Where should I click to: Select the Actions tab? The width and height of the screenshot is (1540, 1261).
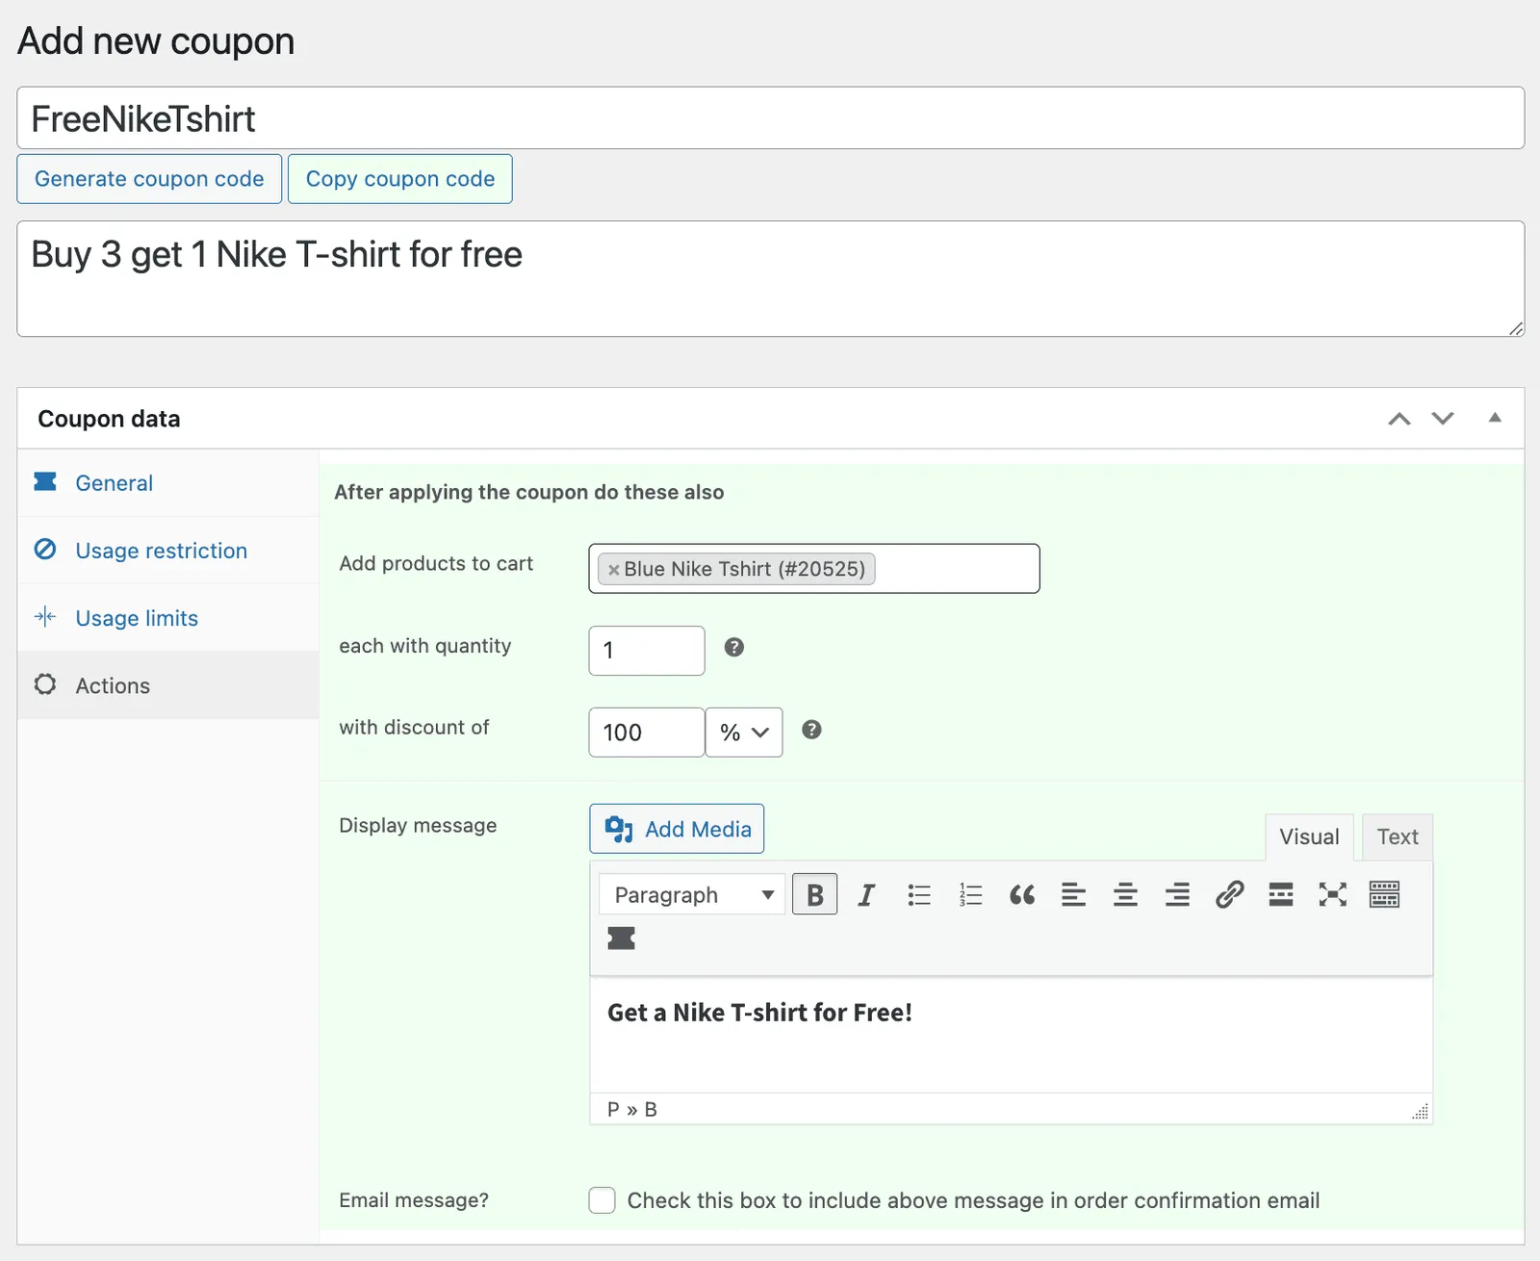click(168, 685)
